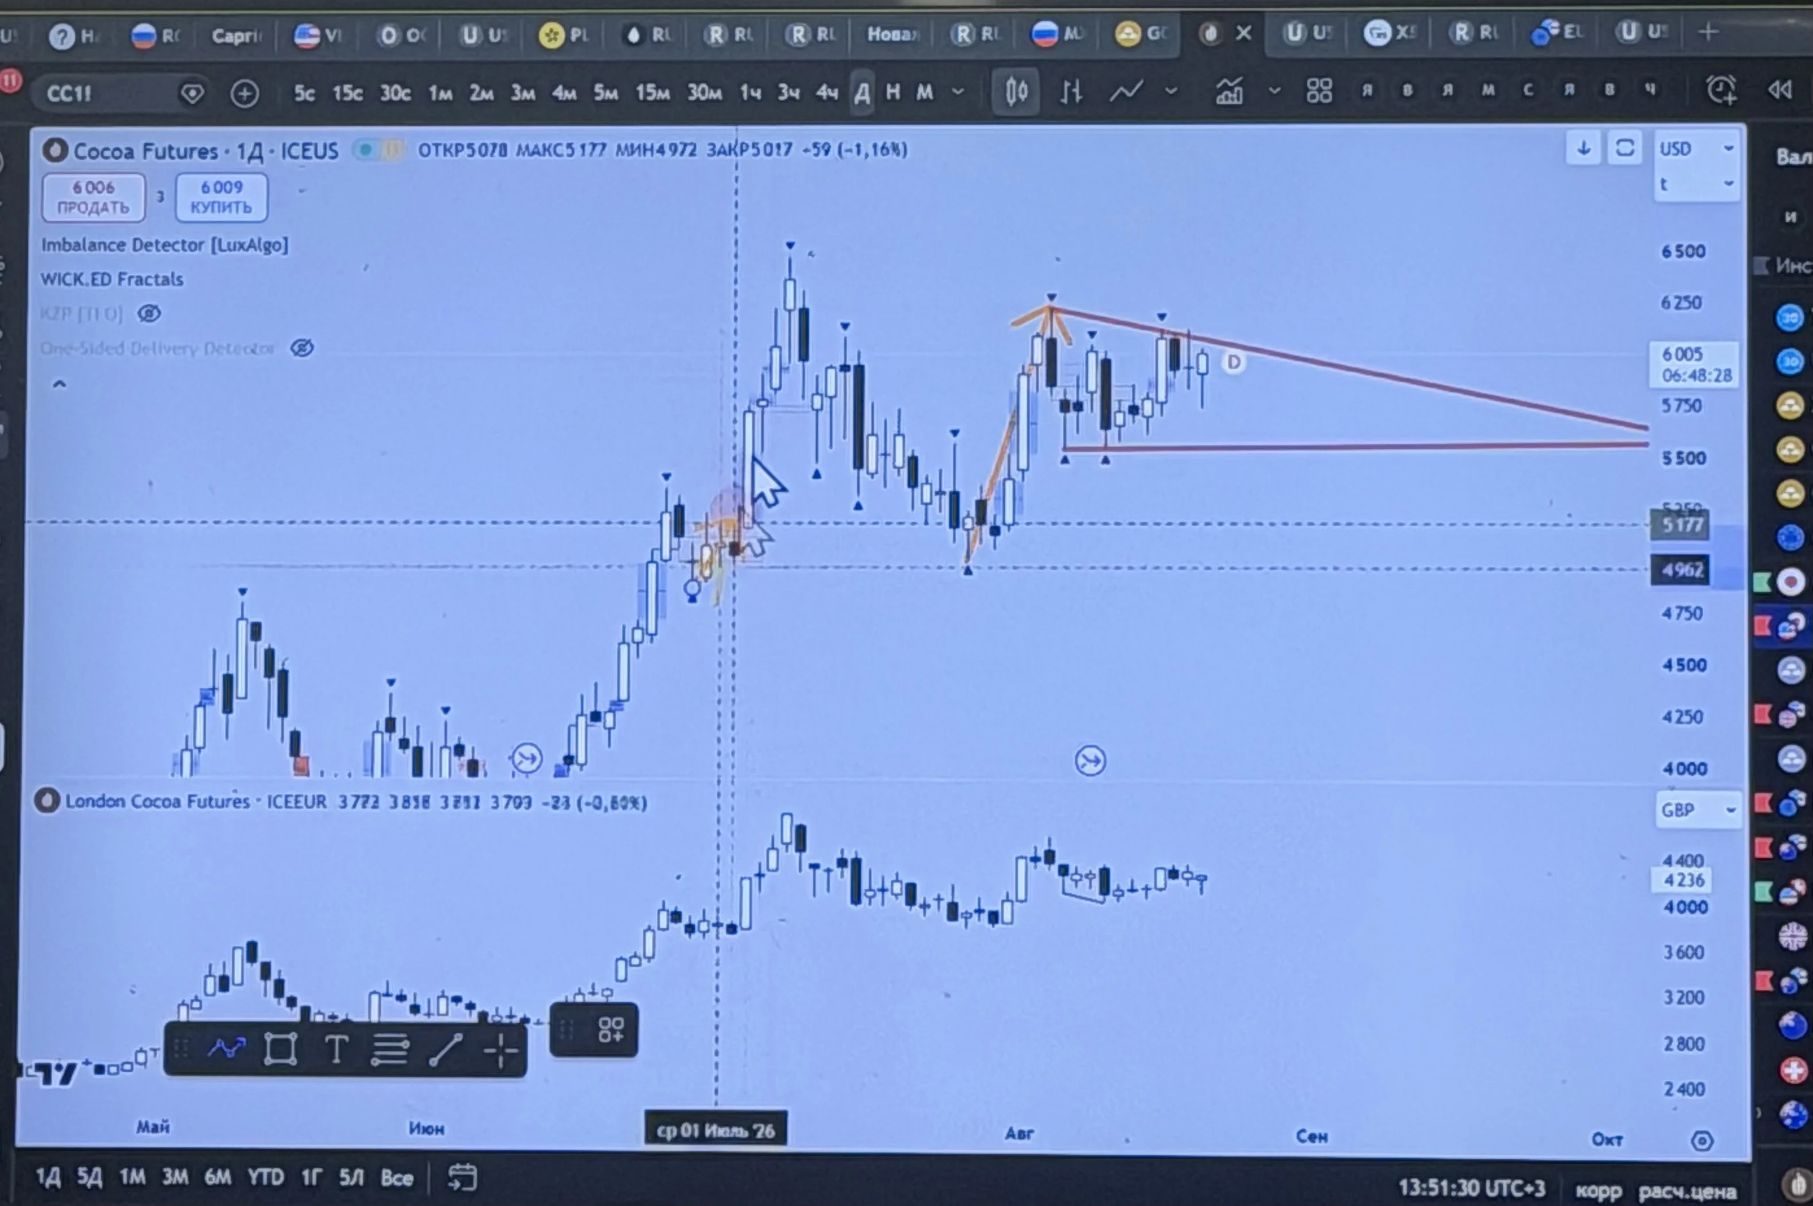Start bar replay with the rewind icon

tap(1779, 90)
